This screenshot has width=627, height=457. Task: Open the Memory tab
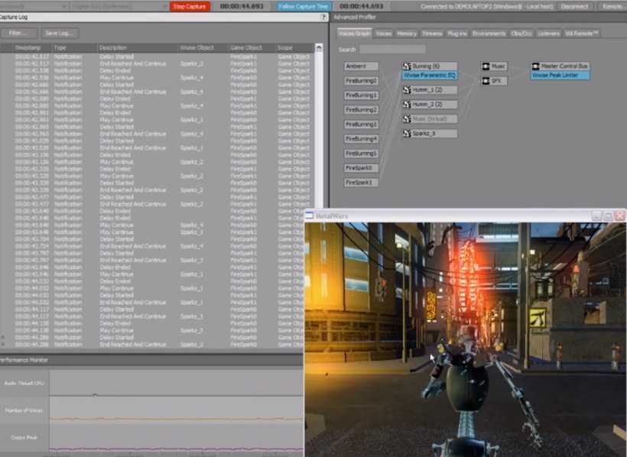coord(407,34)
